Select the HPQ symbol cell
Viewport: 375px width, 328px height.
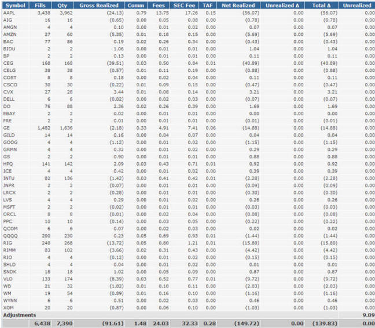pos(8,164)
